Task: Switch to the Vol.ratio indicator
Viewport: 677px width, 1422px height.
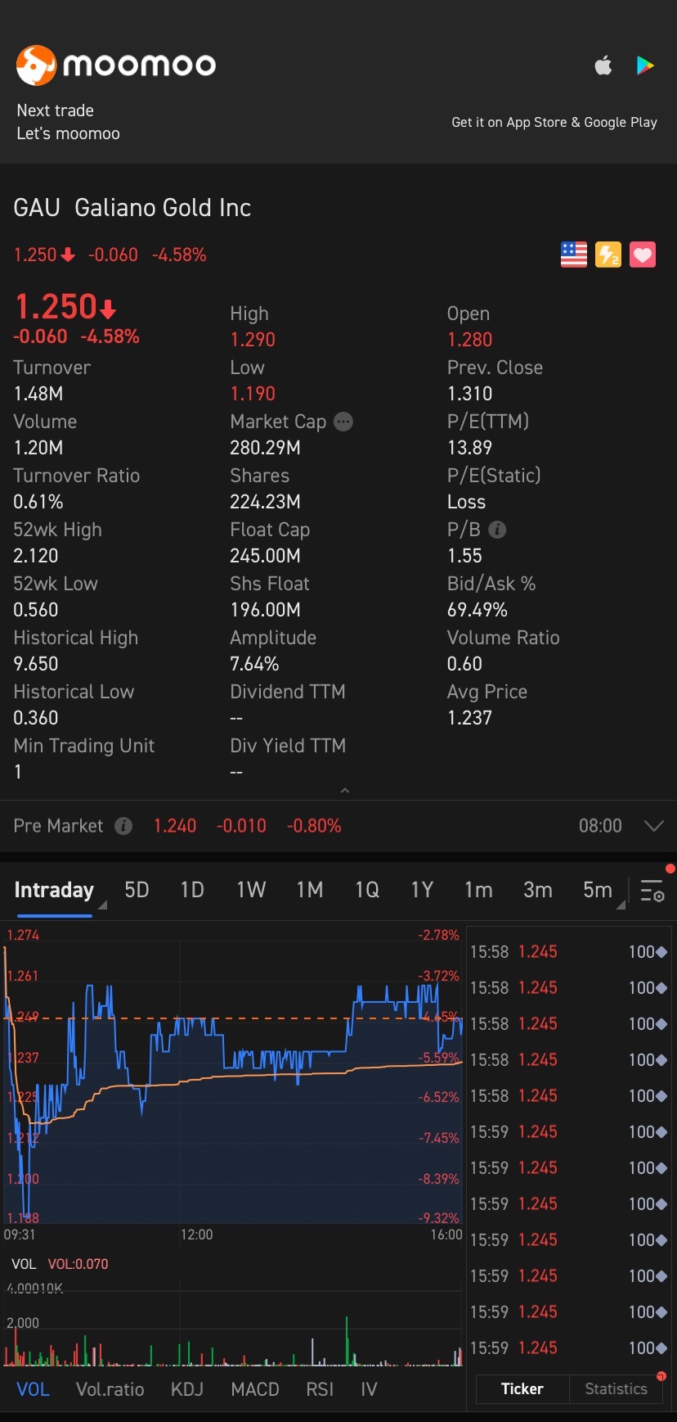Action: tap(110, 1389)
